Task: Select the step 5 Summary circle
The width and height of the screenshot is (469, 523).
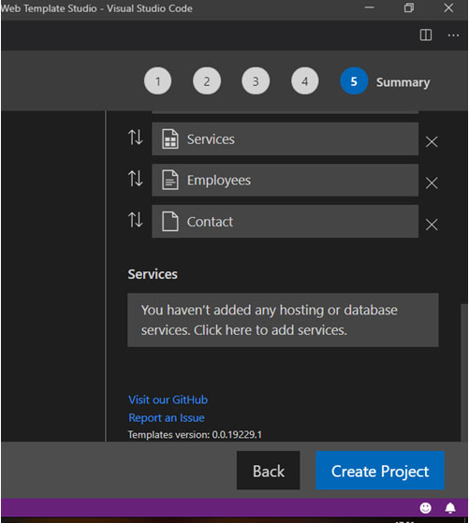Action: (354, 81)
